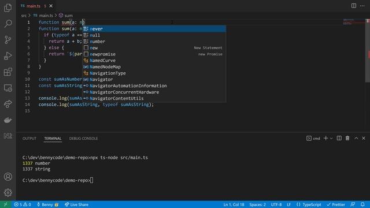Screen dimensions: 370x208
Task: Split the terminal pane
Action: [339, 139]
